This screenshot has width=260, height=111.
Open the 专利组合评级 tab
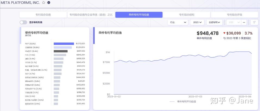[x=235, y=15]
